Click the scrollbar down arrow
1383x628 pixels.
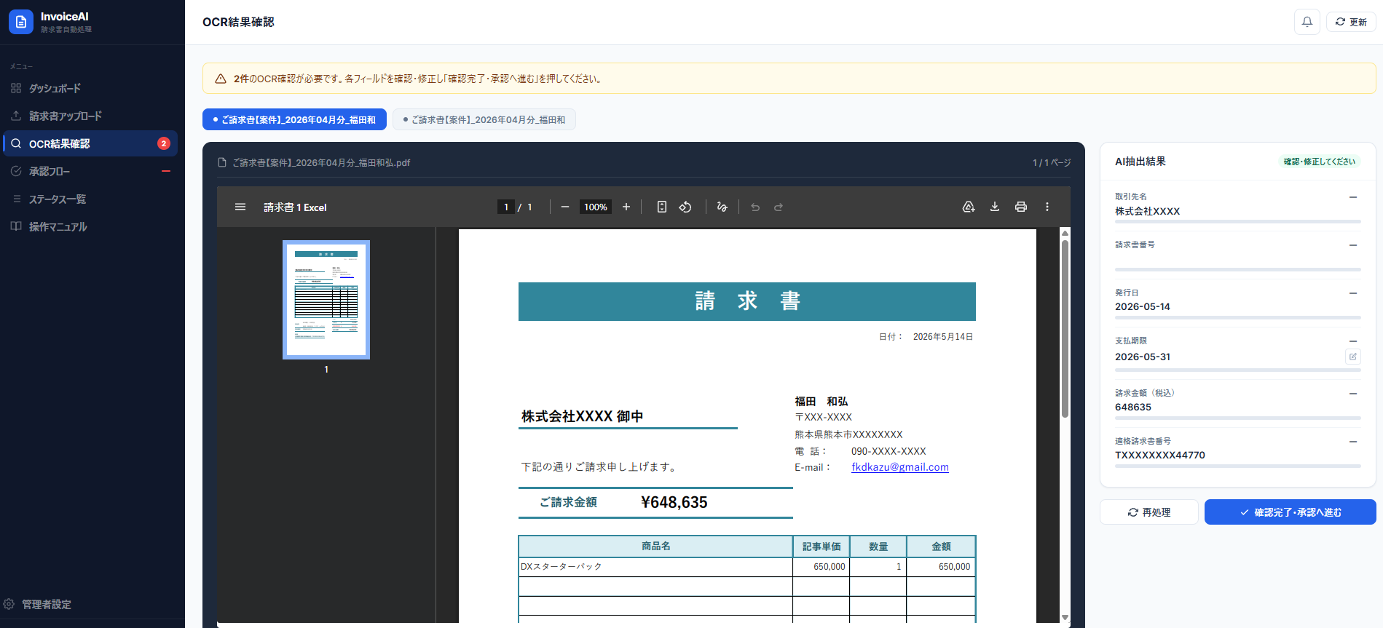[1065, 617]
